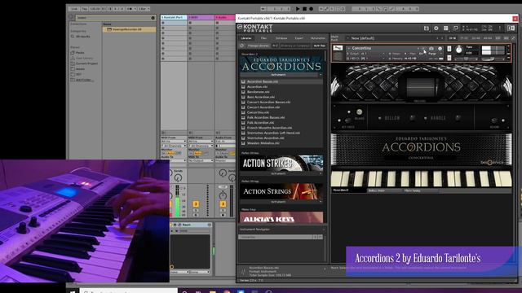Select French Musette Accordion.nki

point(269,128)
